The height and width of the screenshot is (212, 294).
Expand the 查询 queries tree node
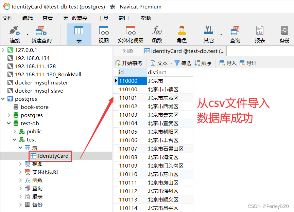click(20, 188)
